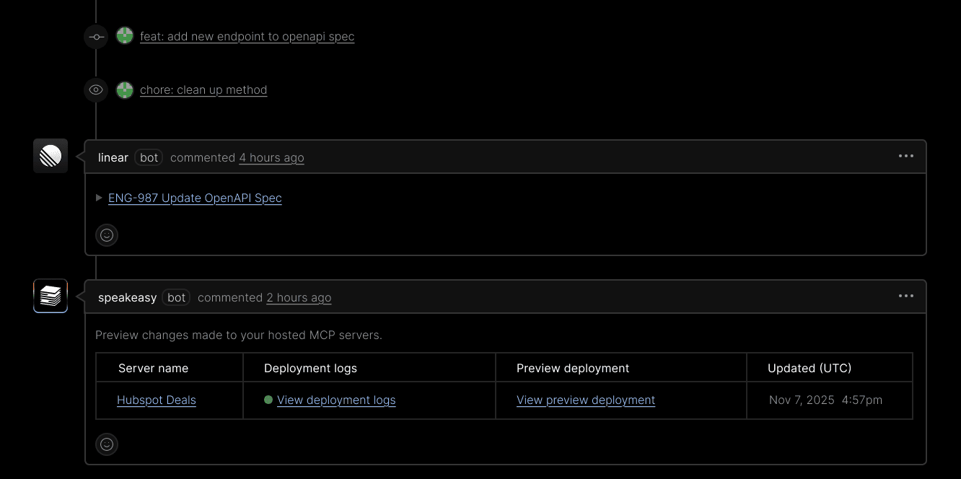The image size is (961, 479).
Task: Click the green check status icon on the clean up commit
Action: click(x=125, y=89)
